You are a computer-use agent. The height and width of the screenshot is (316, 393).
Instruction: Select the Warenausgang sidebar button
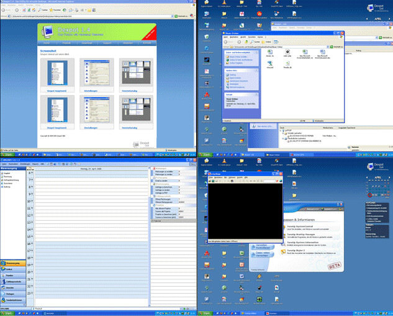(x=12, y=263)
